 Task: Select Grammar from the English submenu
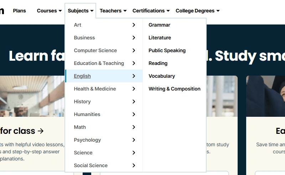point(159,25)
